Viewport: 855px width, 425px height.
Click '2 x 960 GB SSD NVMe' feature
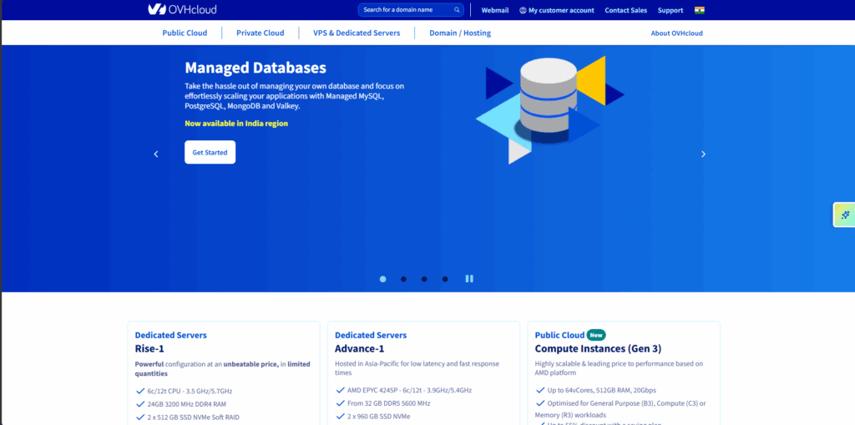coord(378,417)
